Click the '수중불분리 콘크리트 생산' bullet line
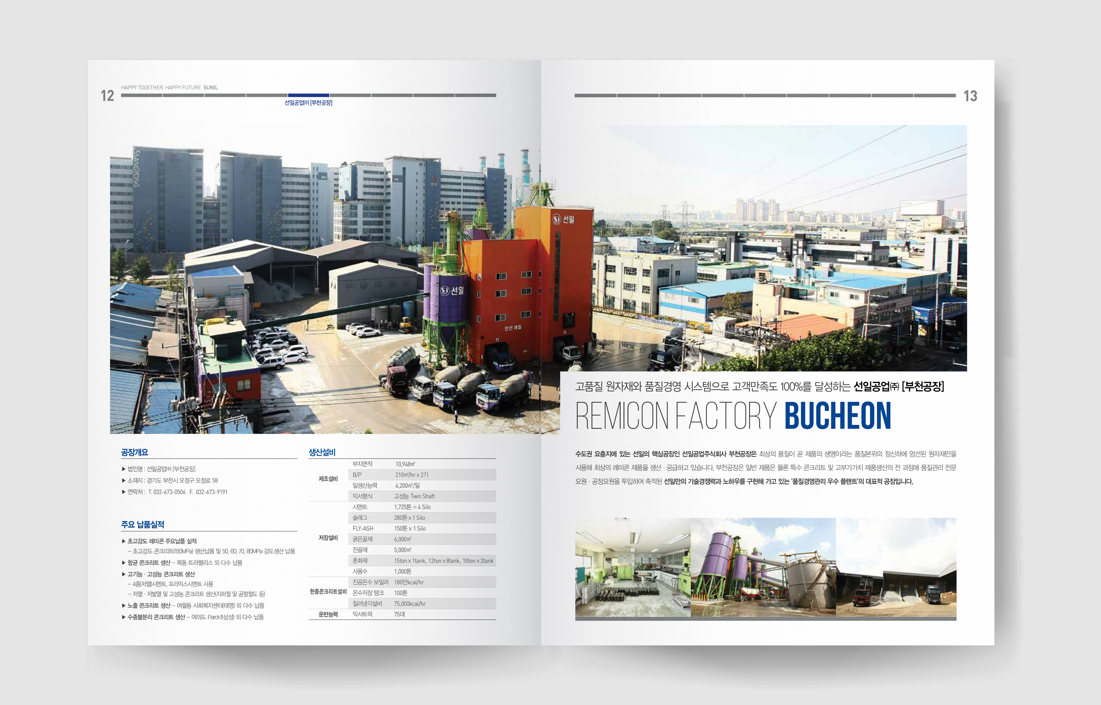The height and width of the screenshot is (705, 1101). [x=192, y=617]
